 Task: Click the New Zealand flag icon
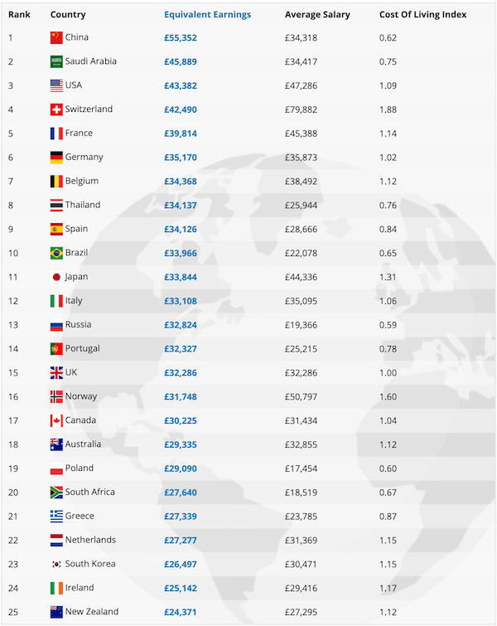(x=56, y=612)
